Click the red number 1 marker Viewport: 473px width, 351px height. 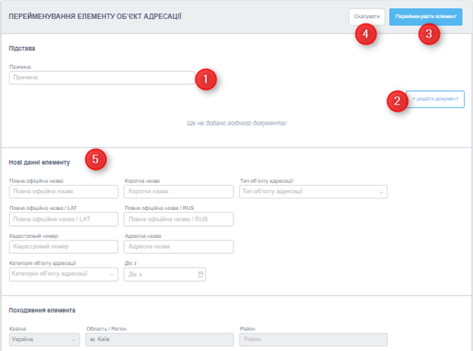click(x=205, y=79)
